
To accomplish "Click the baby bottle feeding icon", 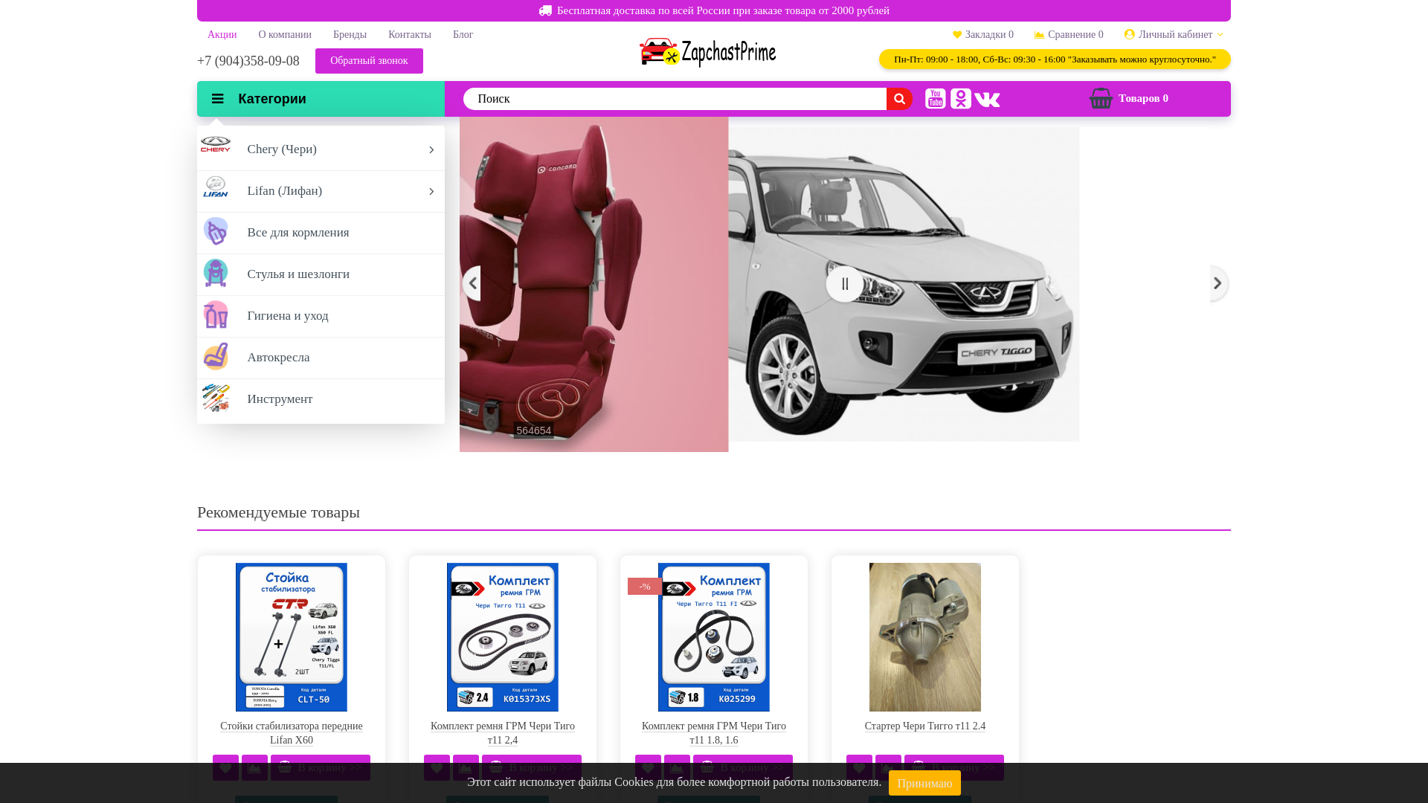I will tap(216, 231).
